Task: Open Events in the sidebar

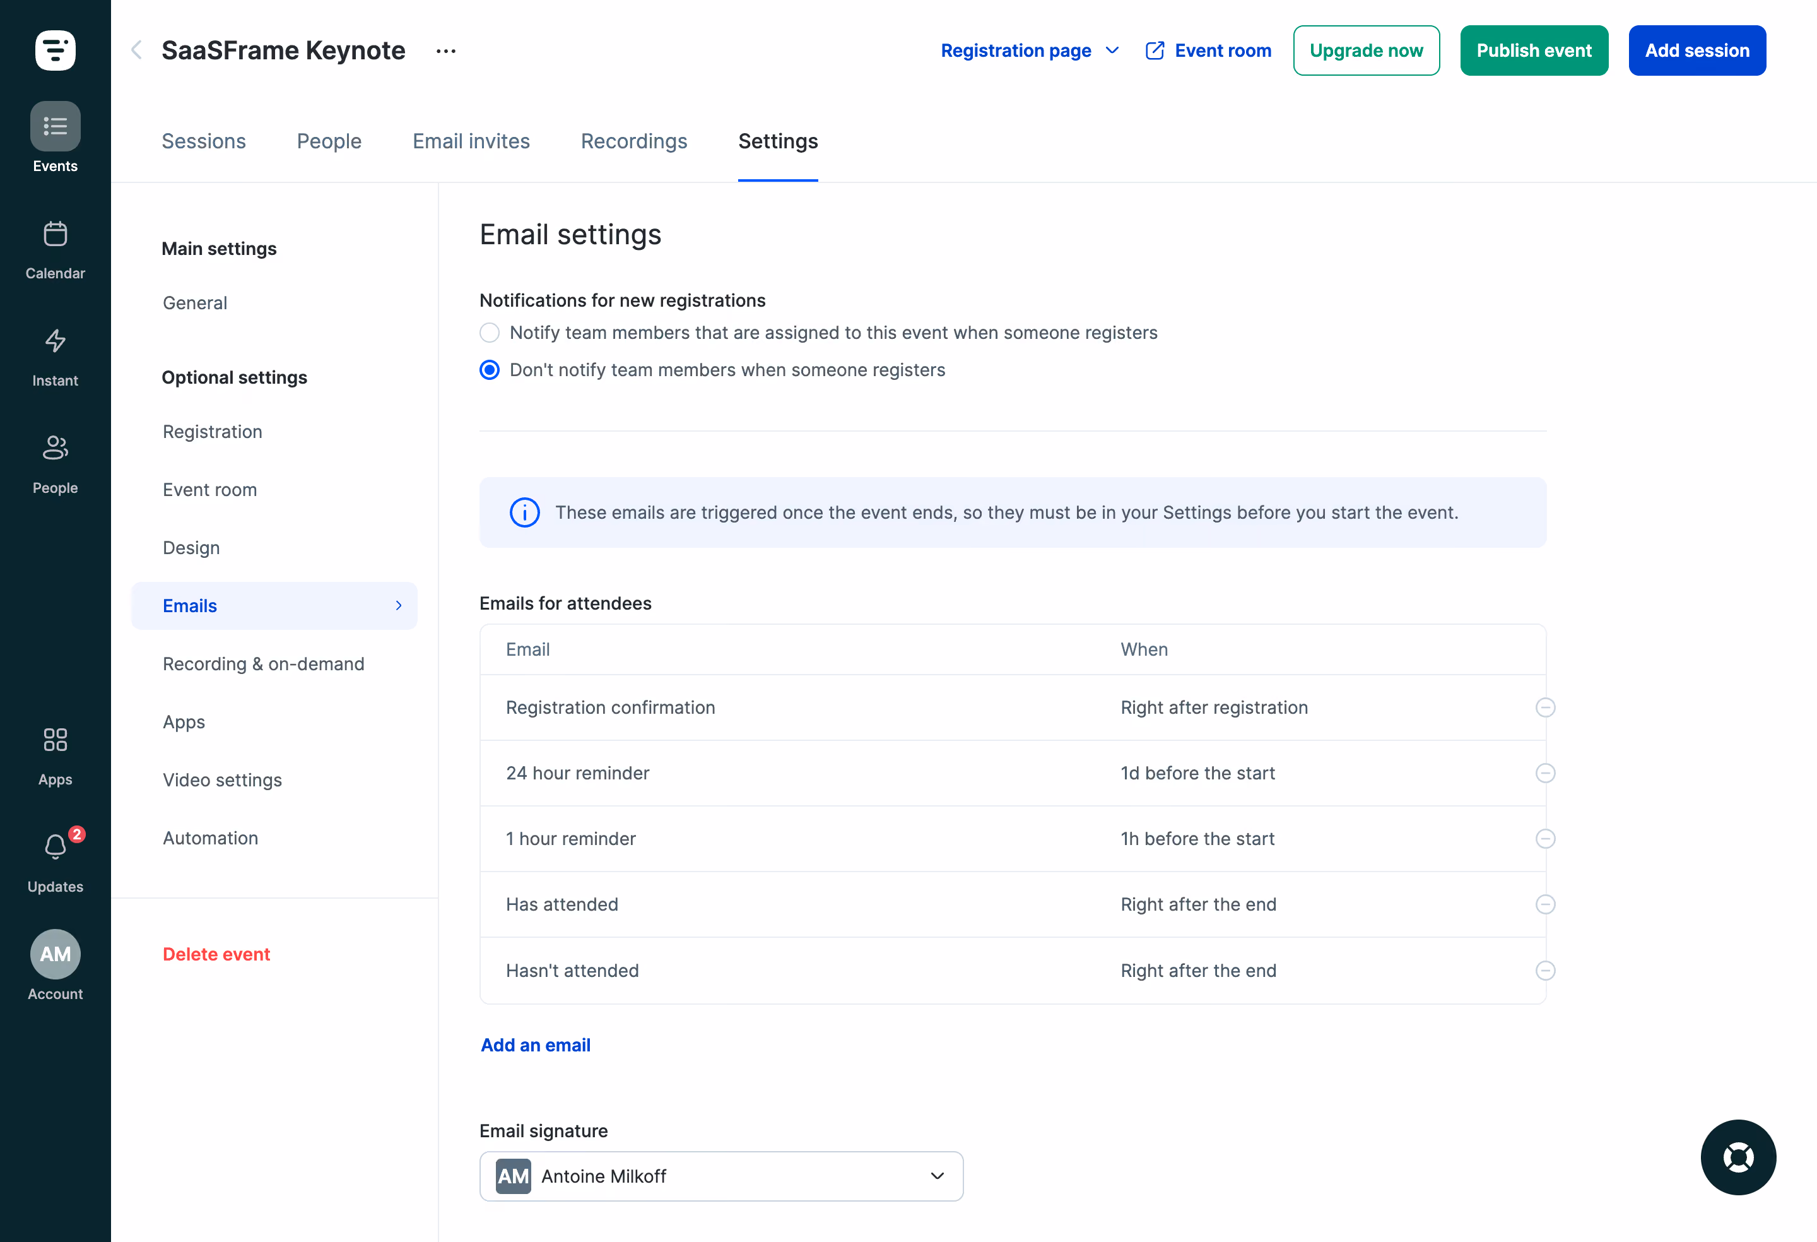Action: pyautogui.click(x=55, y=138)
